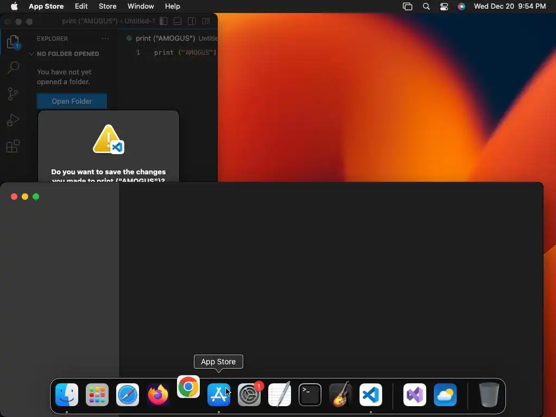Launch Firefox from the Dock
This screenshot has width=556, height=417.
coord(158,395)
